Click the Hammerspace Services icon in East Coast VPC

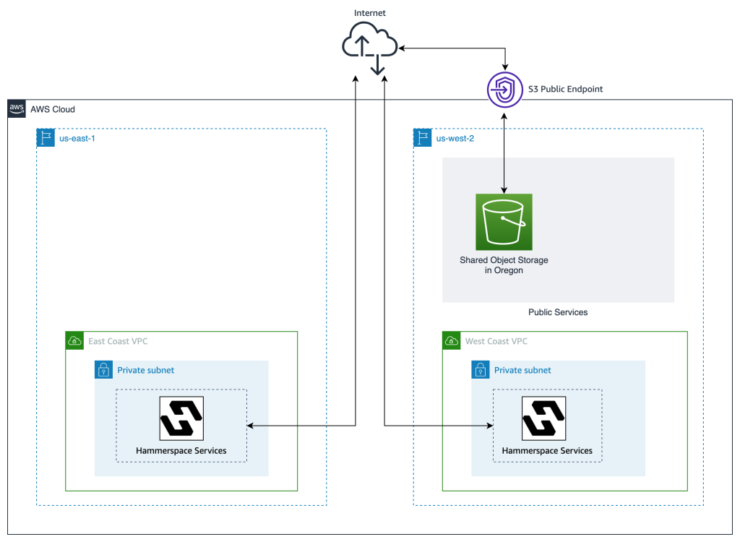click(x=180, y=419)
